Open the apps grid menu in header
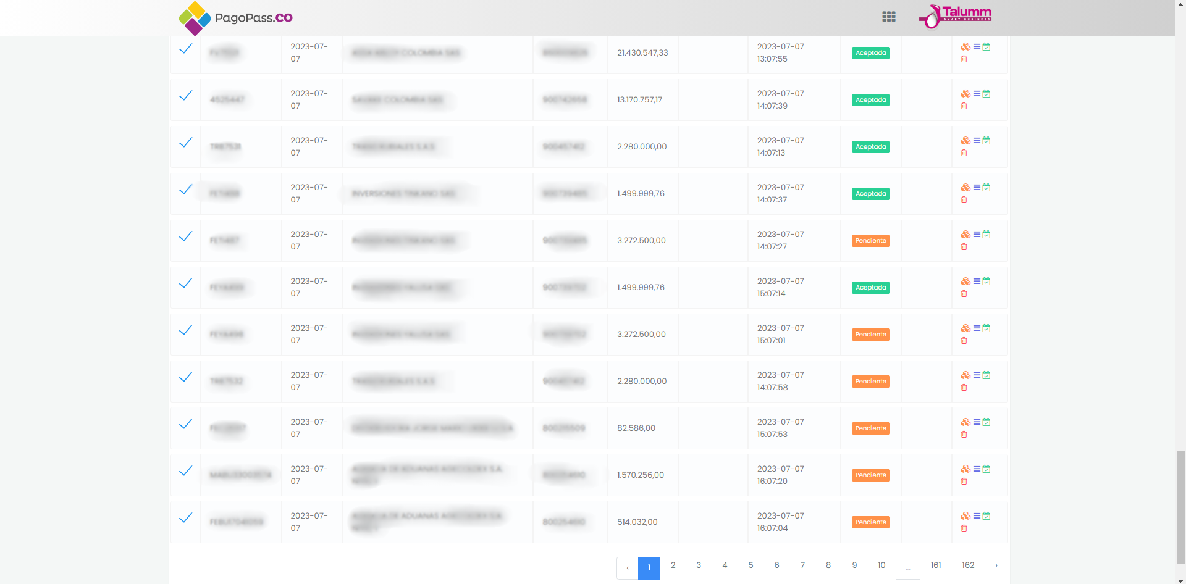1186x584 pixels. 888,17
